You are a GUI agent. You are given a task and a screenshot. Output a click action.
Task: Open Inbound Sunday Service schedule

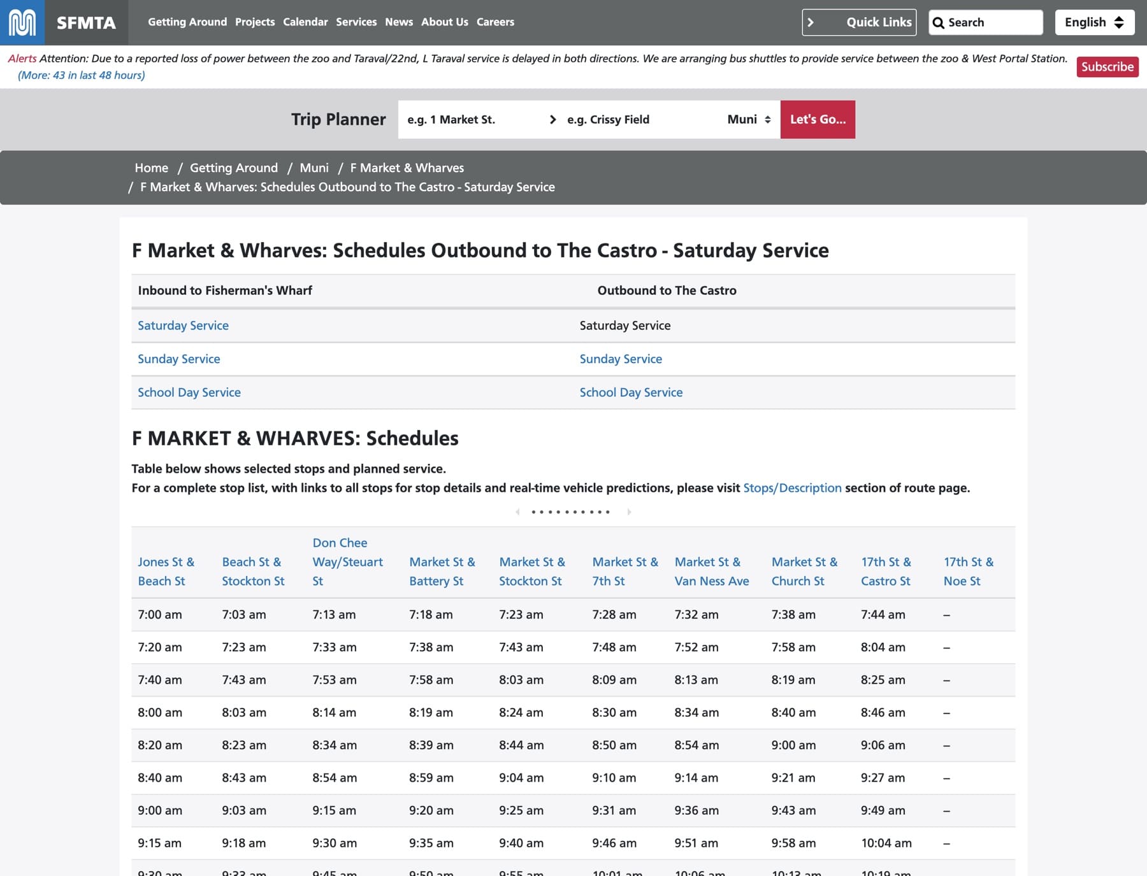pyautogui.click(x=179, y=359)
